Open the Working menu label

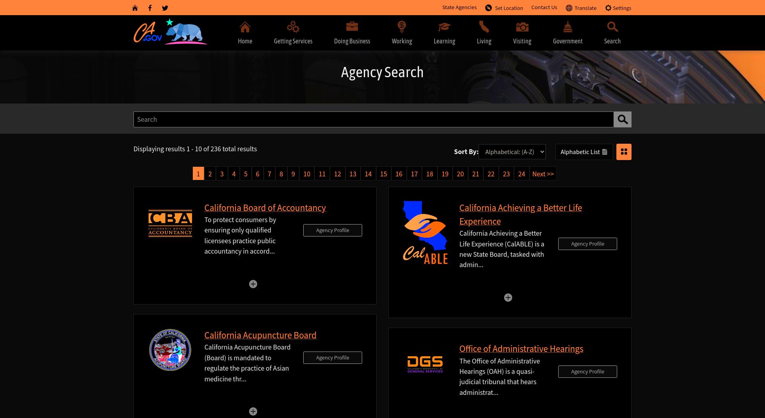pyautogui.click(x=402, y=41)
